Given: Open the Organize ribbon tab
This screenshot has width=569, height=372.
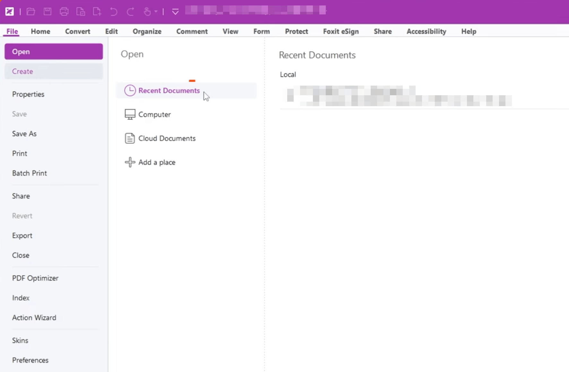Looking at the screenshot, I should pos(147,31).
